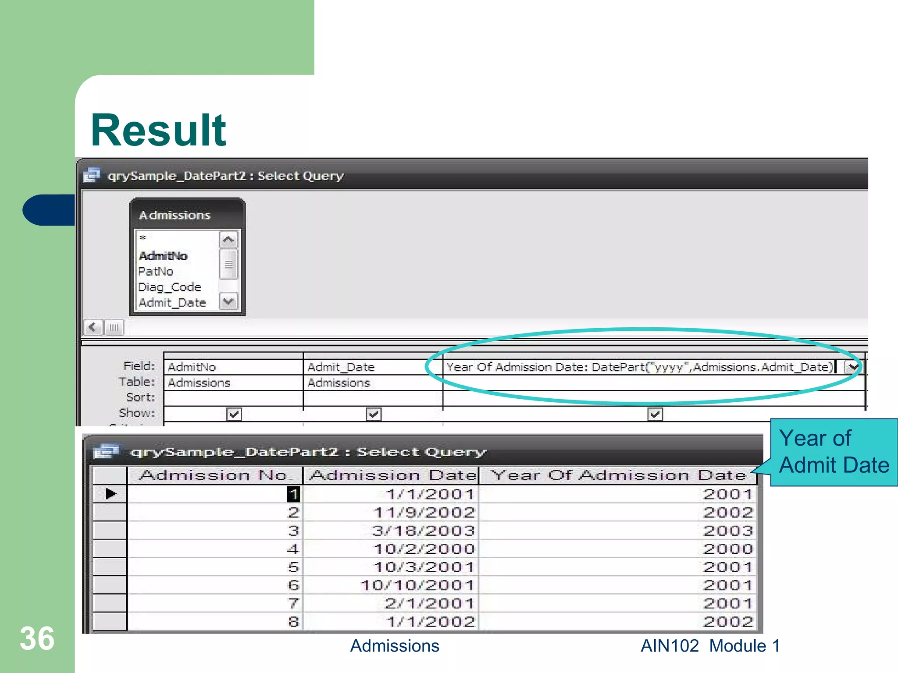Click the row selector with the current record arrow

(x=110, y=494)
